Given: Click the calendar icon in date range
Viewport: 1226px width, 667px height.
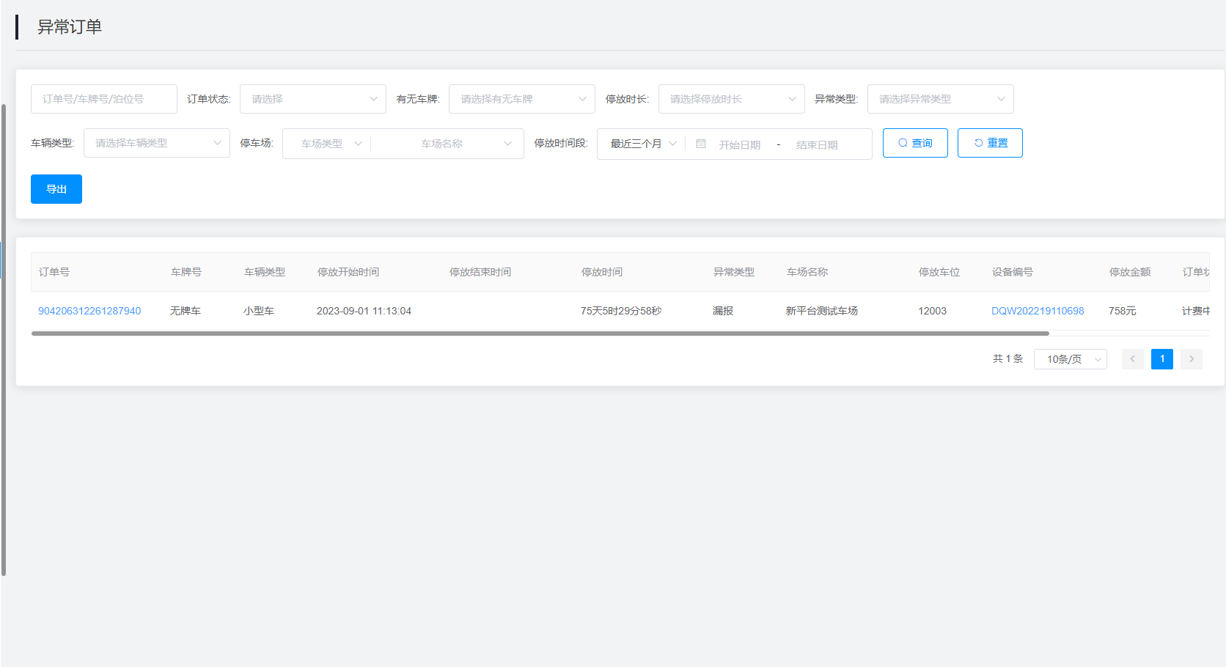Looking at the screenshot, I should [x=701, y=144].
